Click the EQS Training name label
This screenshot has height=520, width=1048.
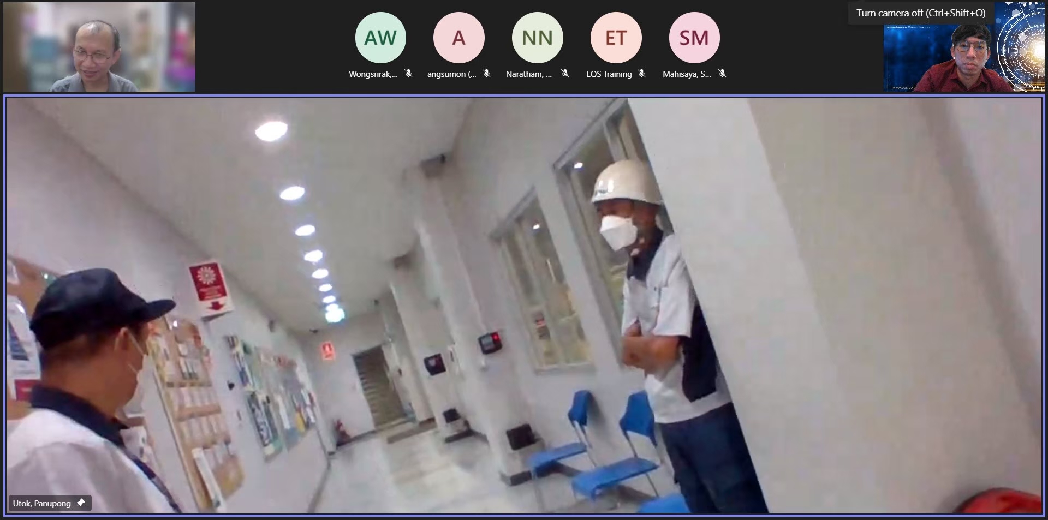tap(609, 74)
